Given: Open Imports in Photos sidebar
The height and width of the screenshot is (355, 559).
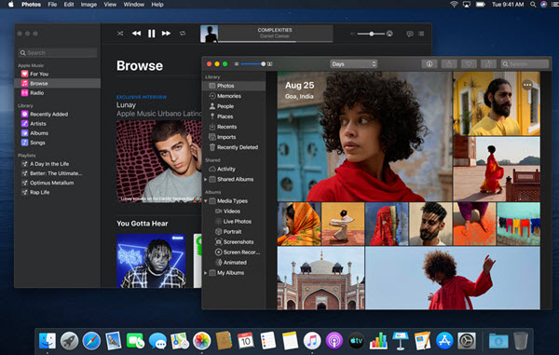Looking at the screenshot, I should pyautogui.click(x=234, y=137).
